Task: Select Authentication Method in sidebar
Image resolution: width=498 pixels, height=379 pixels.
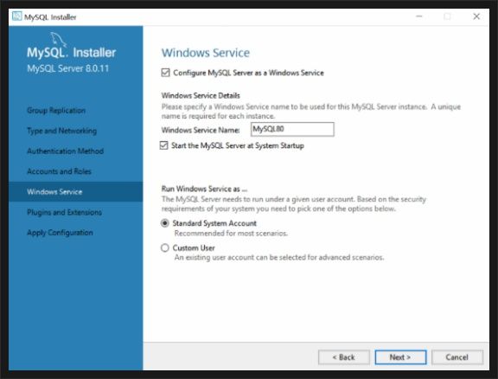Action: 66,151
